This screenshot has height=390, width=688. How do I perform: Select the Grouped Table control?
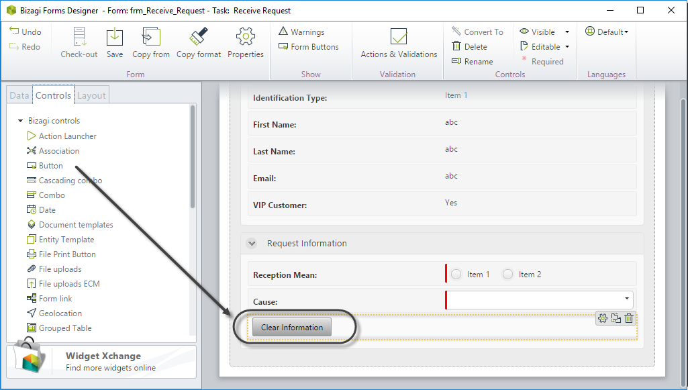tap(59, 328)
